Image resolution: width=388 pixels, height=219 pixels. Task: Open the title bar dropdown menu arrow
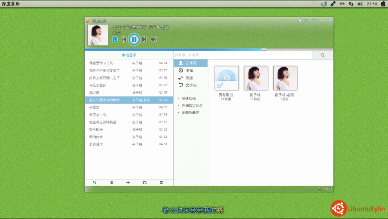point(315,21)
